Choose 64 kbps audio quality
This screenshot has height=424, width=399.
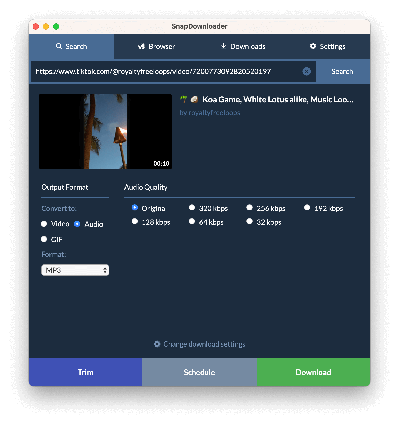point(192,221)
